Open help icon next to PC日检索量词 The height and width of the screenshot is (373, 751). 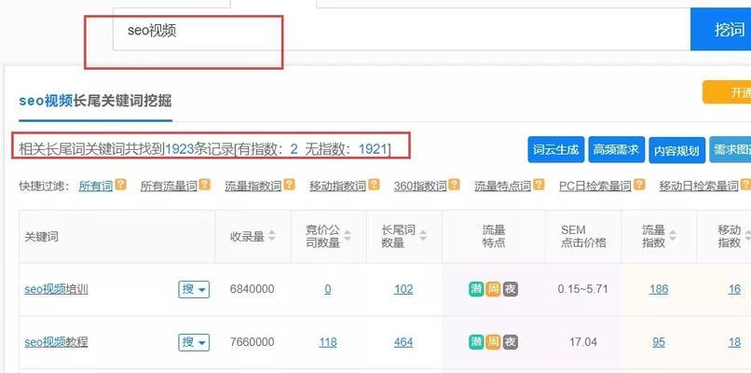click(x=639, y=185)
